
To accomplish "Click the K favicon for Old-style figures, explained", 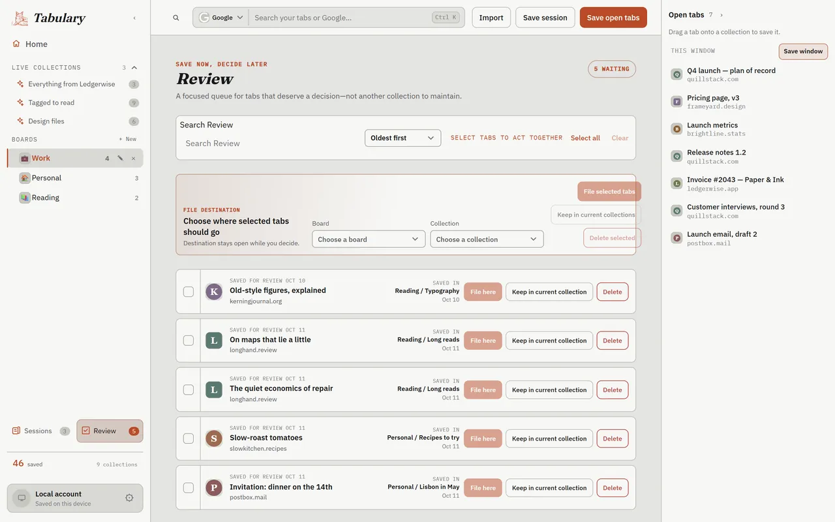I will [x=214, y=292].
